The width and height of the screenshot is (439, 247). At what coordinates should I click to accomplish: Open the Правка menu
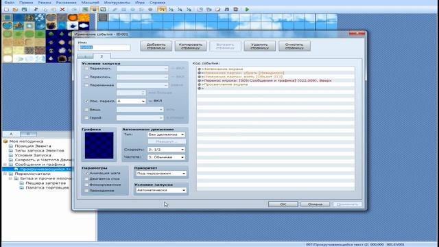point(26,3)
